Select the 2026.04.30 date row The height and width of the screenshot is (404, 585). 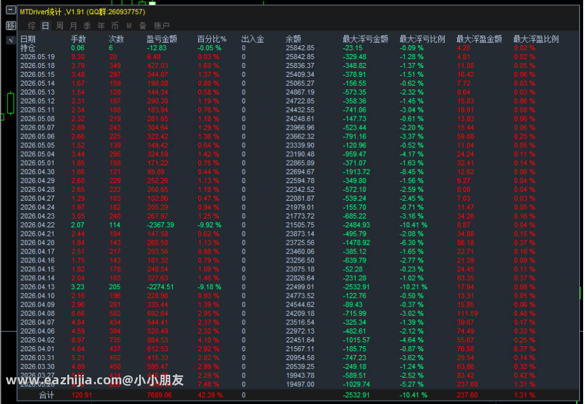tap(37, 172)
